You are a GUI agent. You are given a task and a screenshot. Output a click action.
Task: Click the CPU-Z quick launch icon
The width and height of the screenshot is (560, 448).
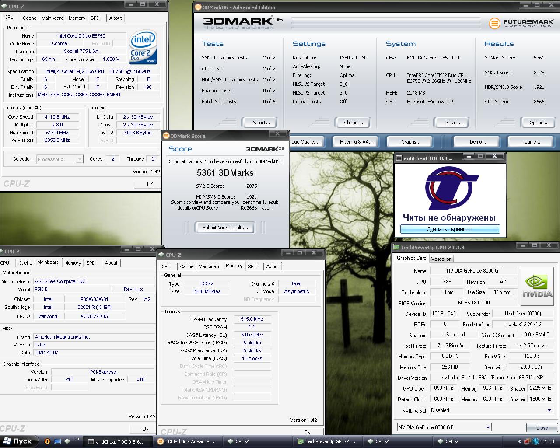point(67,441)
